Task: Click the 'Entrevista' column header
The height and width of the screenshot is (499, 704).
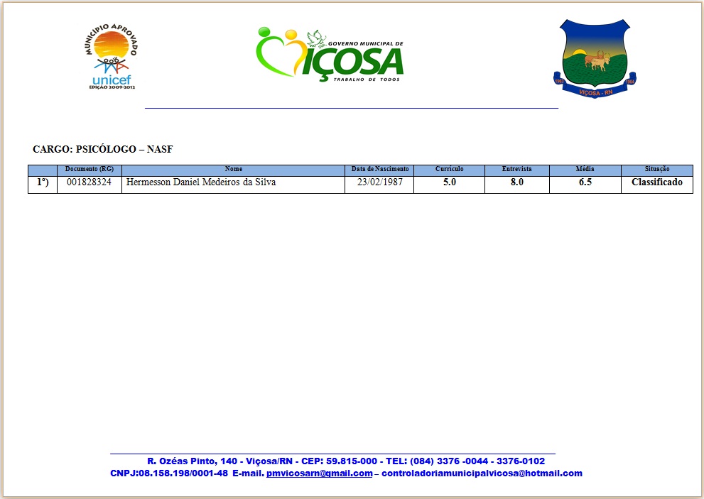Action: point(516,169)
